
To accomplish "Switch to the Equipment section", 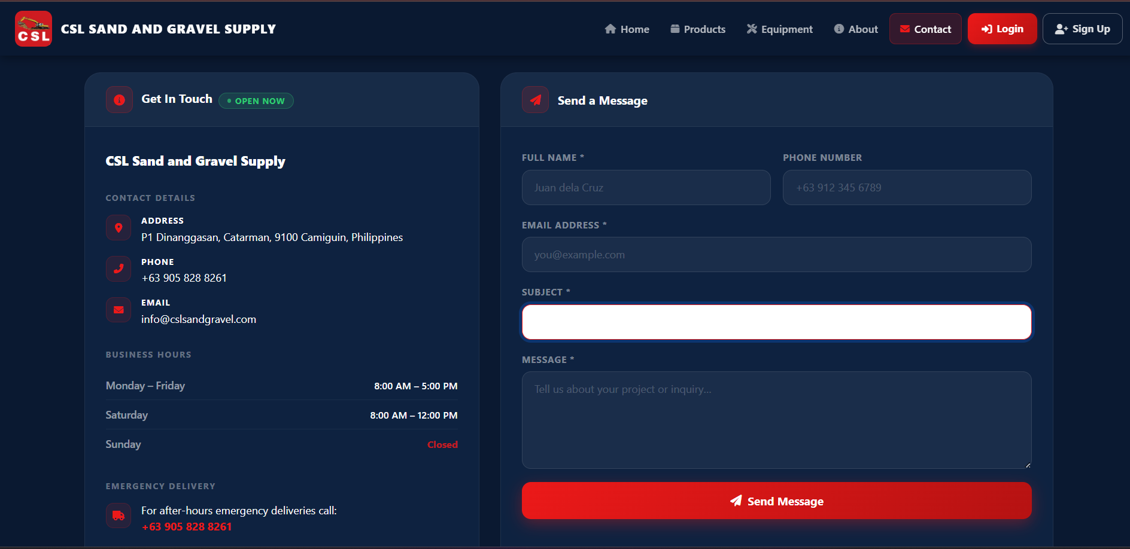I will [779, 28].
